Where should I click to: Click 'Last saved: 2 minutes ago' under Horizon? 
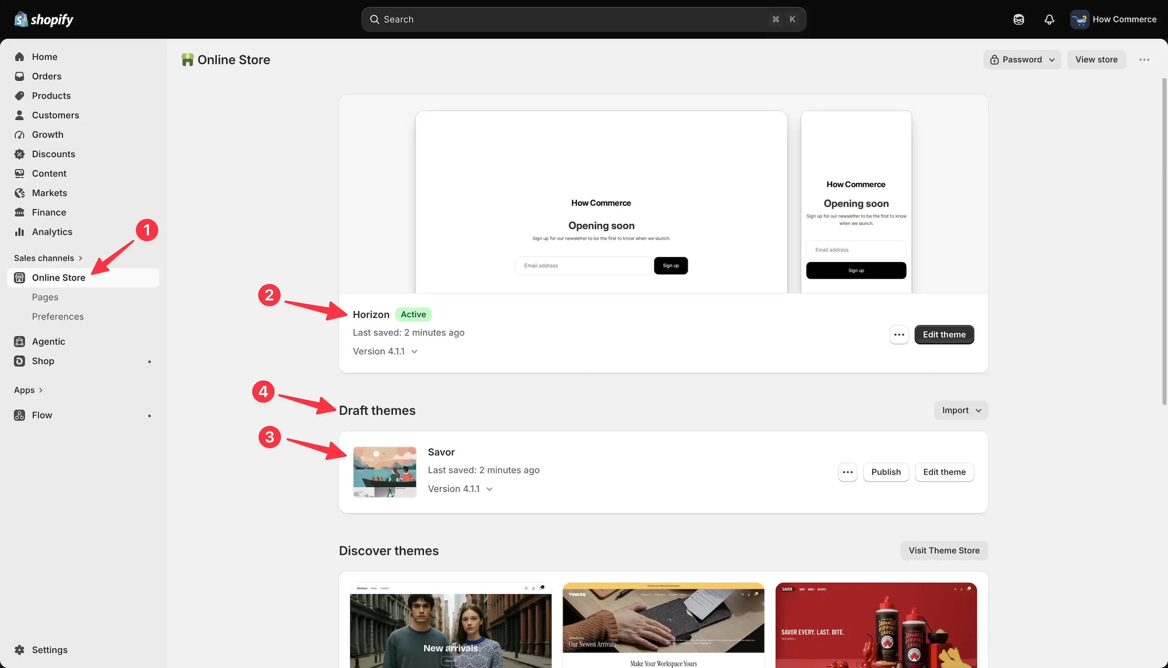(x=408, y=333)
